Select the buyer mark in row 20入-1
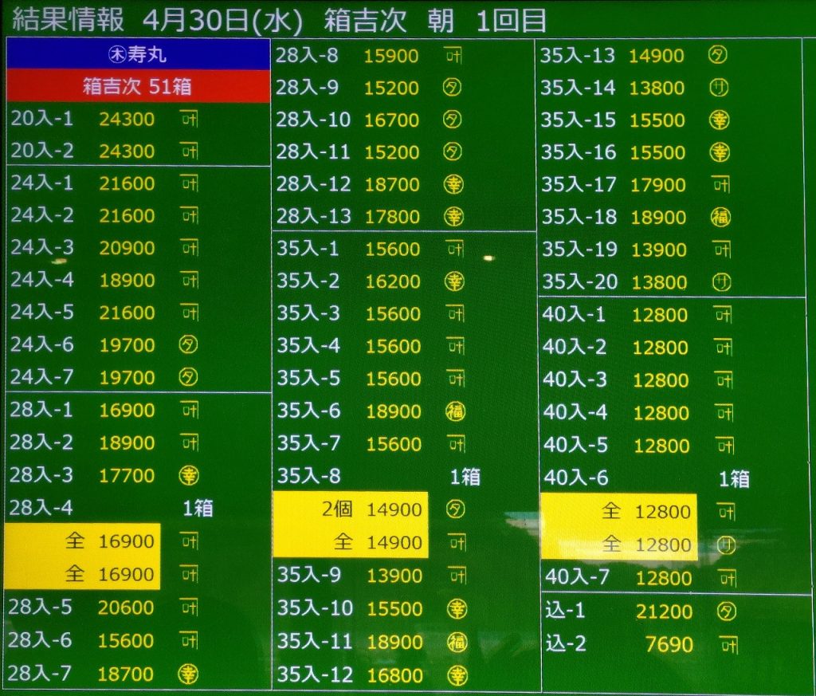 pos(190,119)
